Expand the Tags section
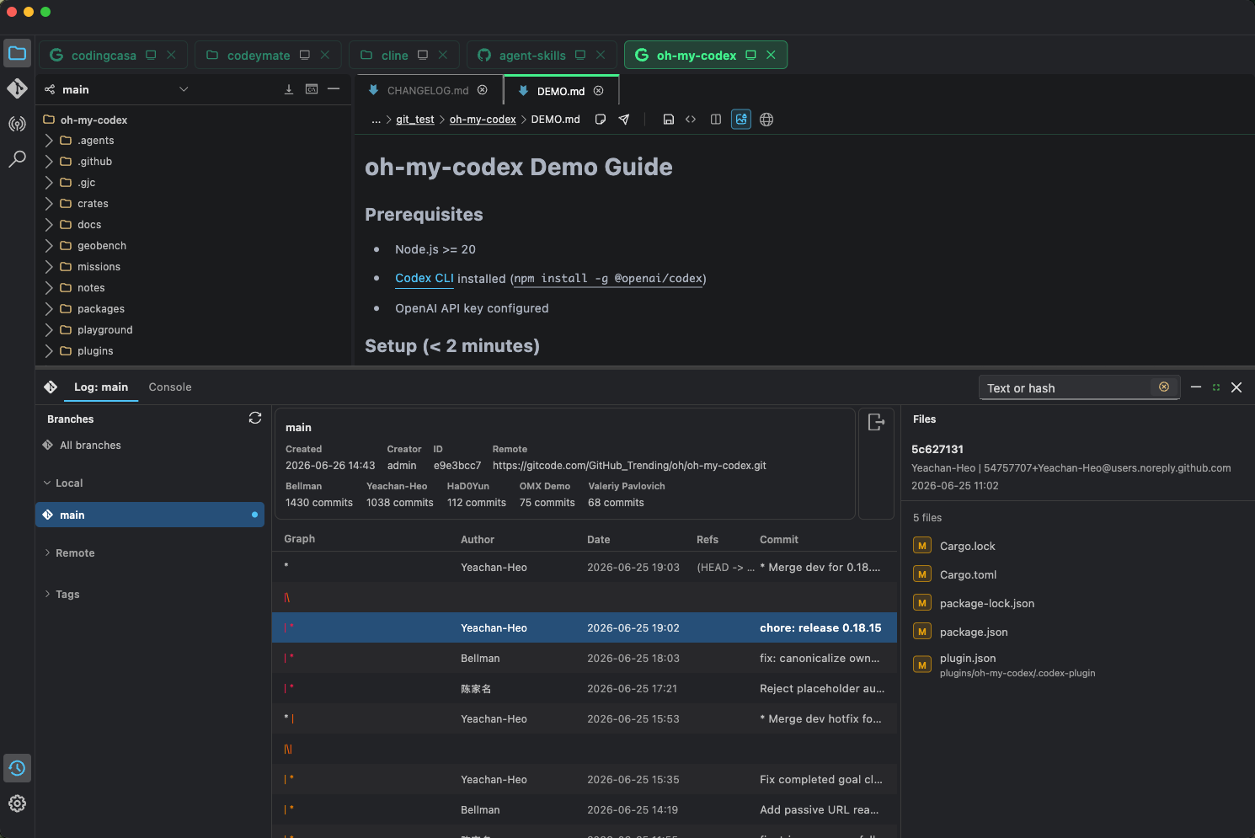1255x838 pixels. (47, 594)
